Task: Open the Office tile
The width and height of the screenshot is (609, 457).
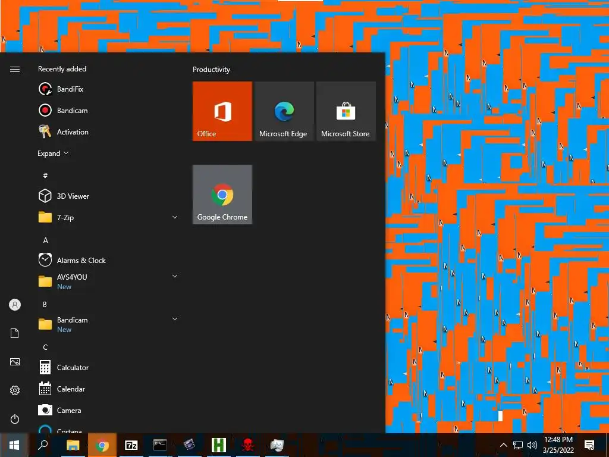Action: click(222, 111)
